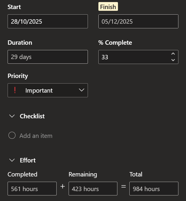Click the Effort heading
The height and width of the screenshot is (201, 186).
click(28, 160)
